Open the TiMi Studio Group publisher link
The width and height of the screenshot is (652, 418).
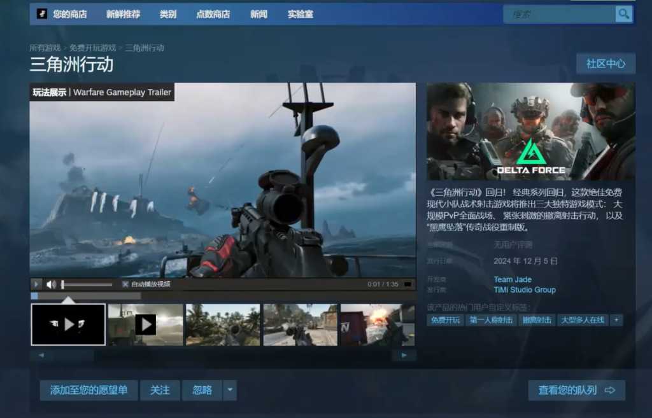point(525,289)
